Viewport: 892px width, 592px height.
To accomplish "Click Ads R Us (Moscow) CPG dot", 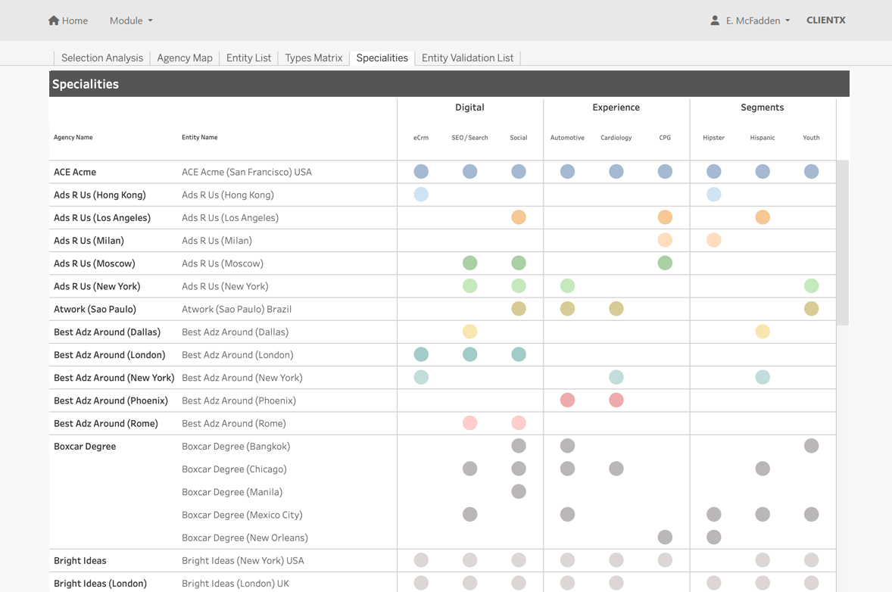I will tap(665, 263).
